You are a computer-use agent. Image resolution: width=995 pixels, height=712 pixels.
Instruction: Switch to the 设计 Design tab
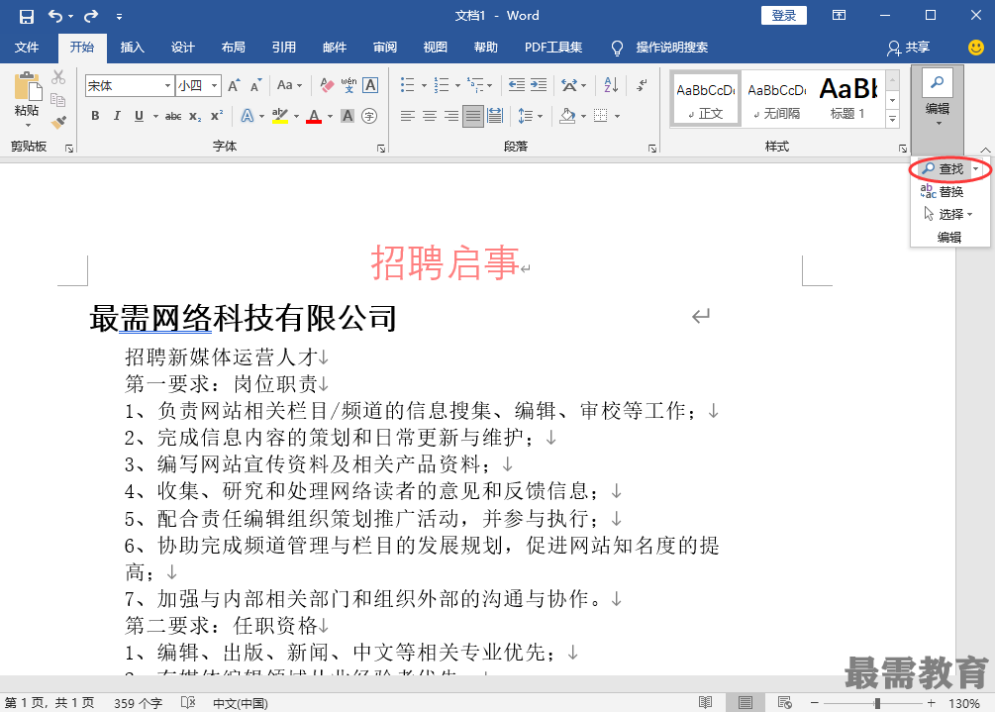coord(182,48)
